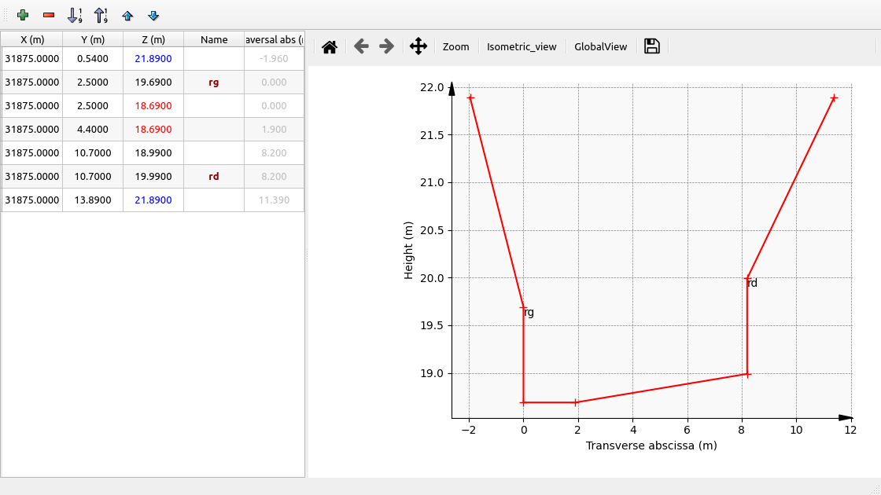The height and width of the screenshot is (495, 881).
Task: Click the Z value 21.8900 in first row
Action: point(153,59)
